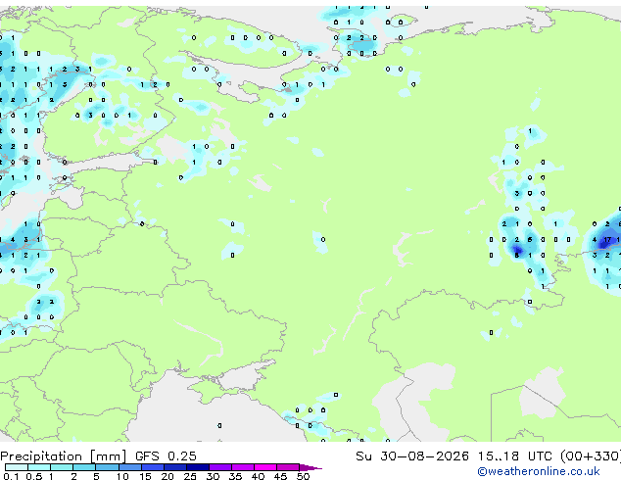Click the '30' legend scale label
The height and width of the screenshot is (480, 621).
click(x=213, y=476)
